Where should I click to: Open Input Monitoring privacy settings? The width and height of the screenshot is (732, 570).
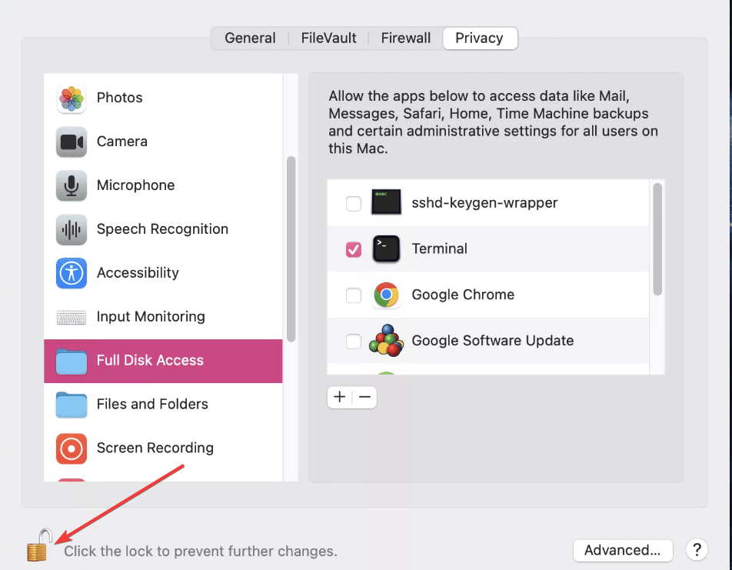(151, 317)
